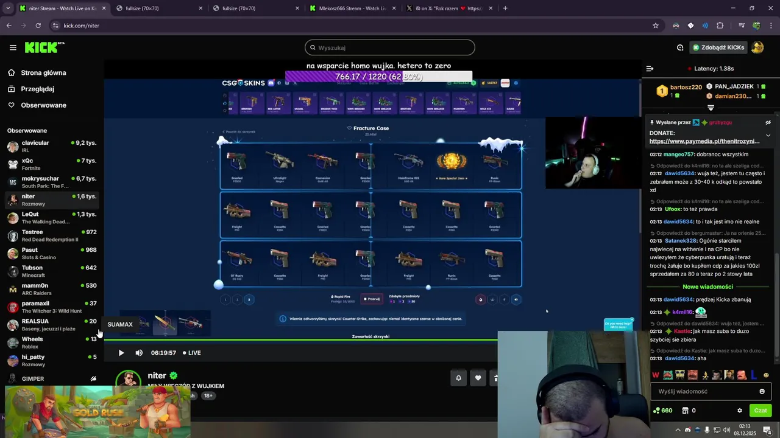Open niter streamer avatar
This screenshot has height=438, width=780.
(129, 381)
